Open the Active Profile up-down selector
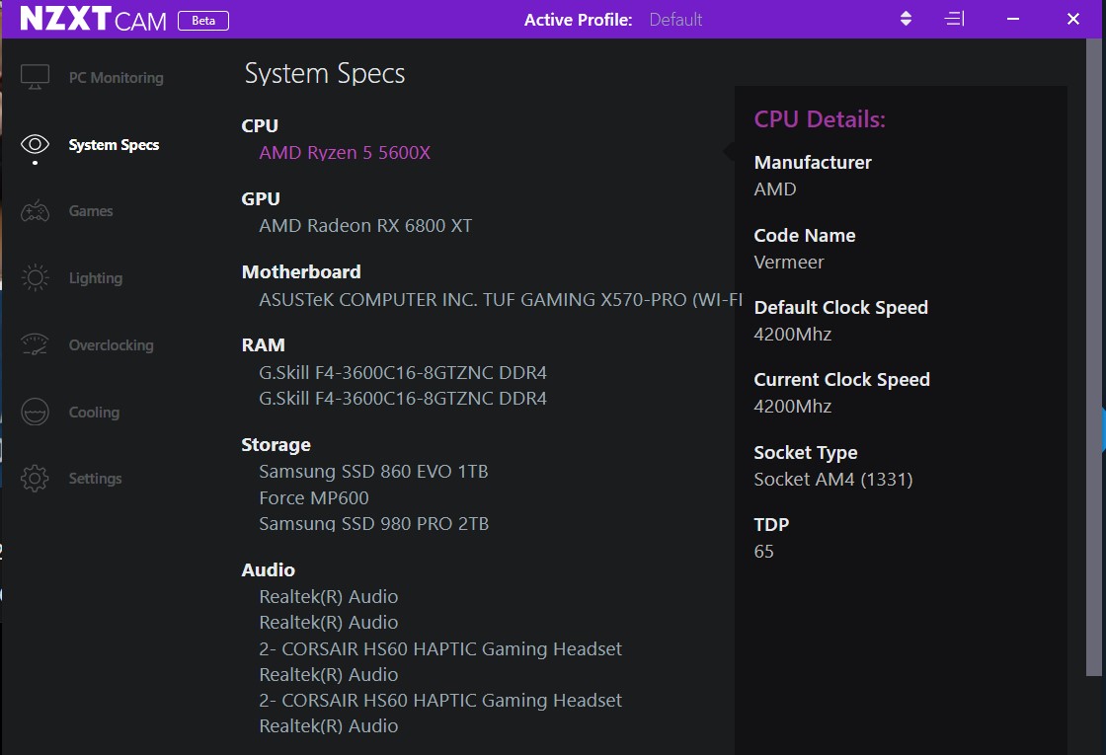The width and height of the screenshot is (1106, 755). [x=906, y=19]
